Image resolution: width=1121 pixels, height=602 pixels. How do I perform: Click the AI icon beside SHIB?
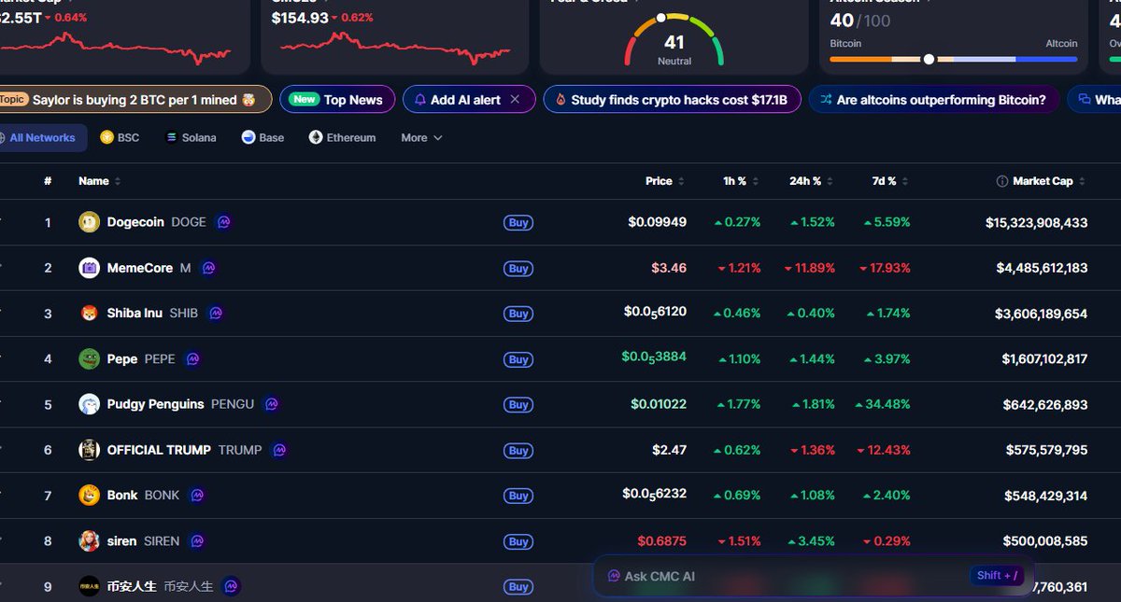(x=217, y=314)
